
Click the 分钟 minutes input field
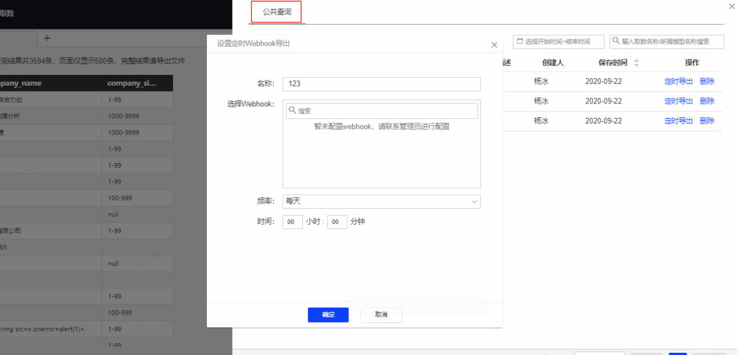point(337,222)
